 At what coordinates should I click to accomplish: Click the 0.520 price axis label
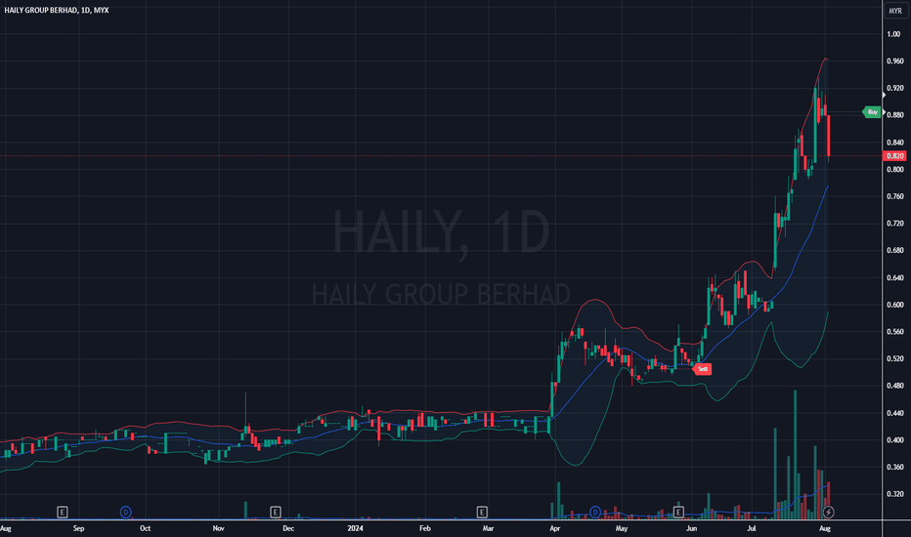(894, 358)
